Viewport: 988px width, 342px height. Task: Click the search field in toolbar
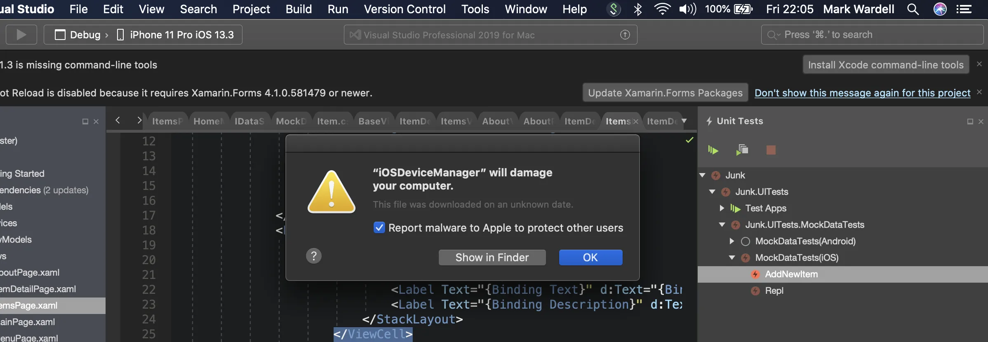872,35
